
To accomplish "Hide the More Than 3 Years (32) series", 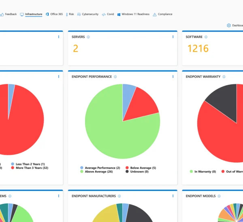I will point(32,168).
